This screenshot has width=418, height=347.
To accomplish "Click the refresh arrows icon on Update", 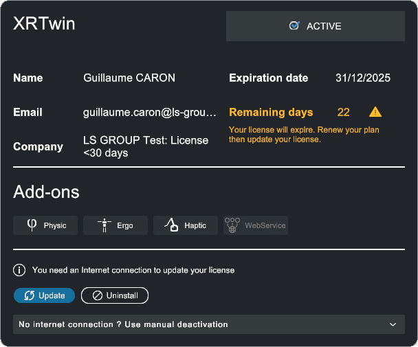I will pyautogui.click(x=30, y=295).
